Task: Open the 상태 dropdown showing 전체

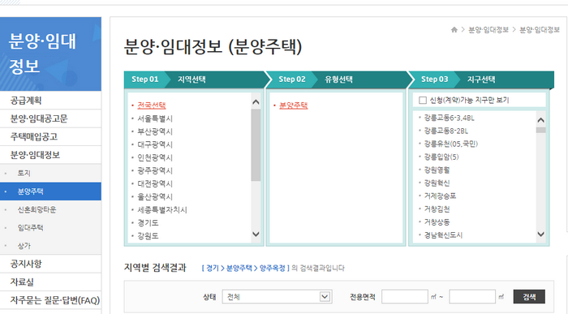Action: coord(278,297)
